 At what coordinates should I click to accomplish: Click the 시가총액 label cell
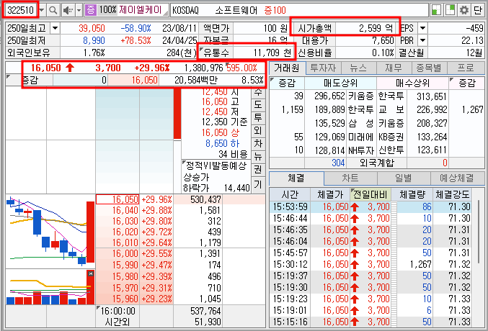pos(315,29)
